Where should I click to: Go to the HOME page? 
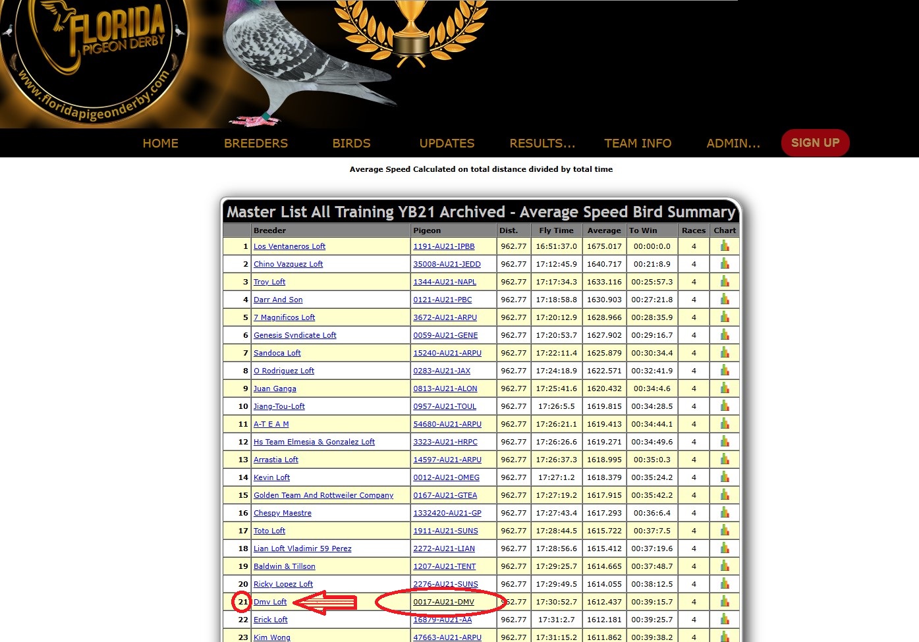coord(160,144)
